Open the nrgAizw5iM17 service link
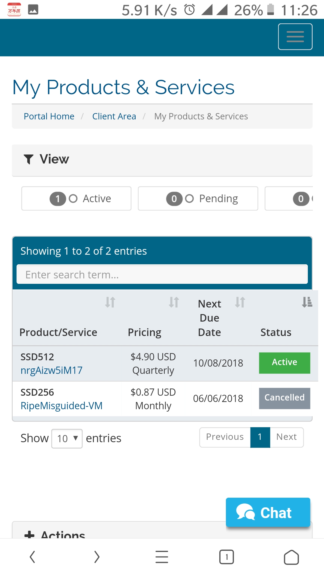 (x=52, y=370)
